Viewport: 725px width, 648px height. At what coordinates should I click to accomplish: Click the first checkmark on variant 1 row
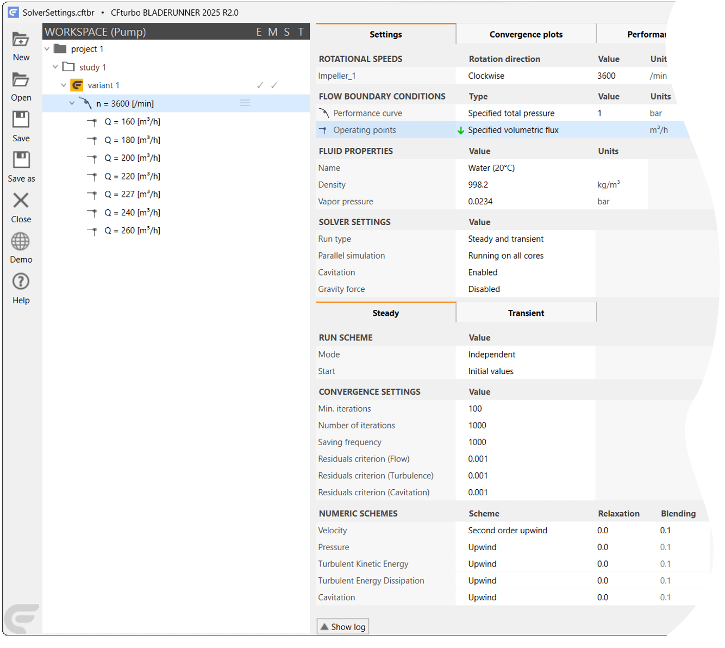pyautogui.click(x=260, y=85)
